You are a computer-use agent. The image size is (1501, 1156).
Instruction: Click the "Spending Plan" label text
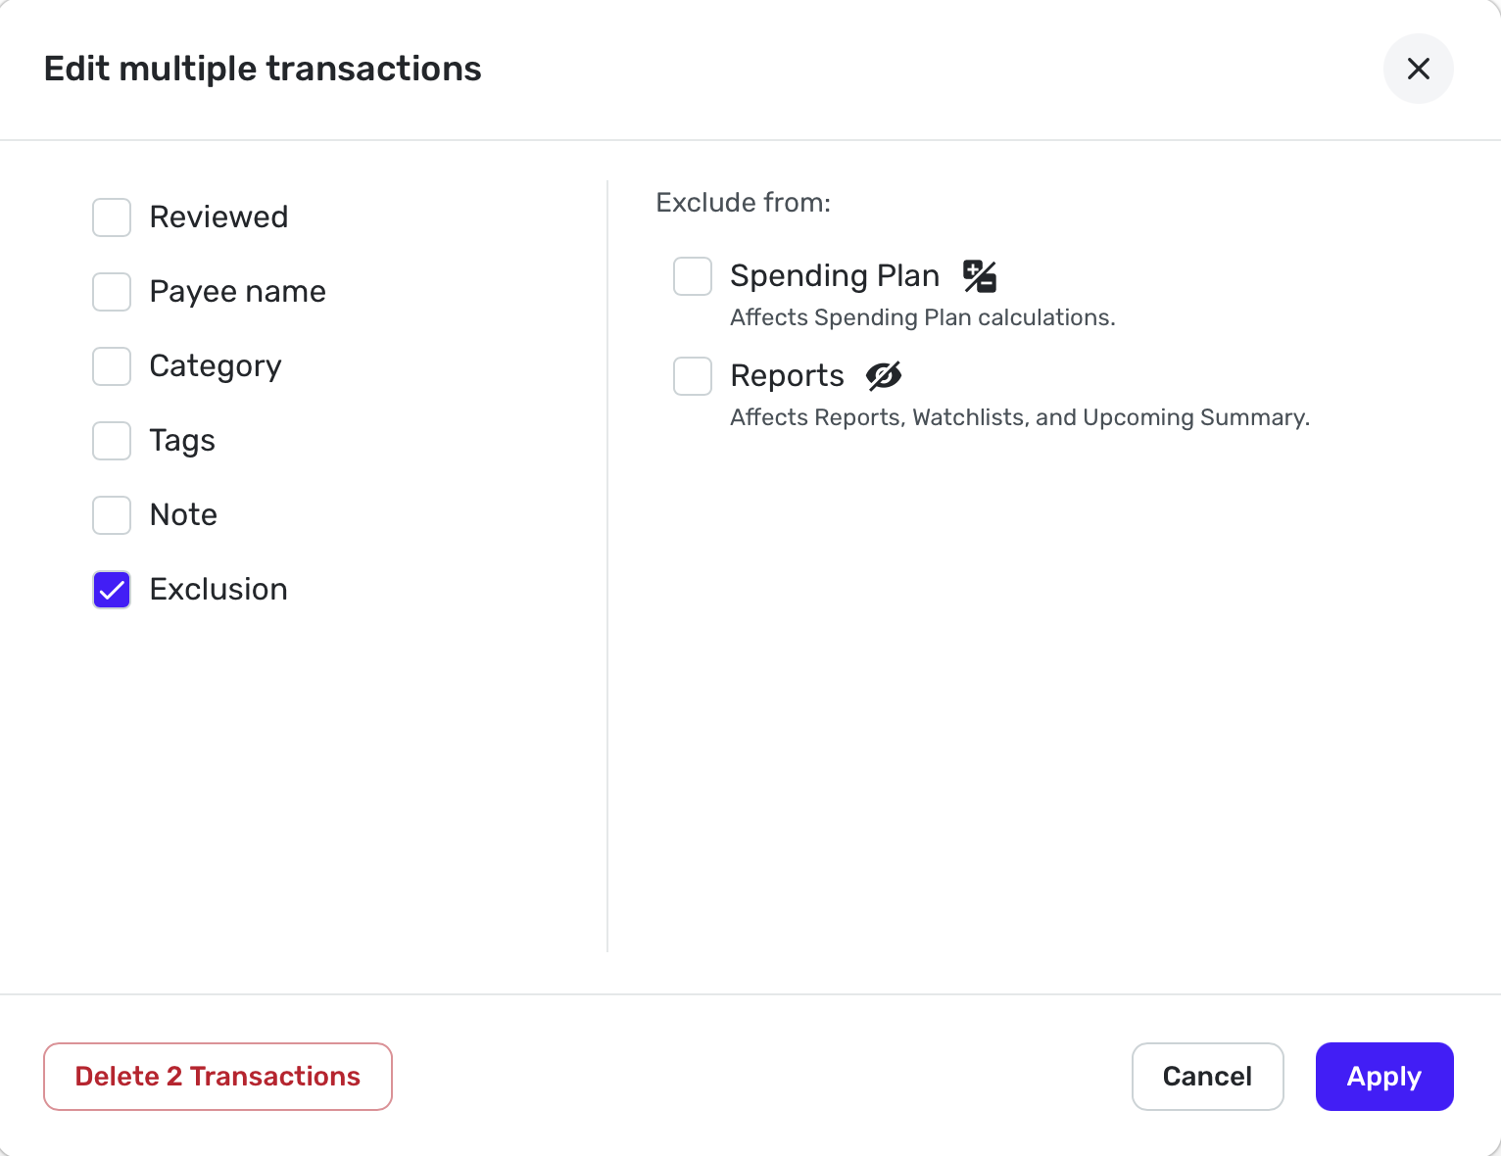click(835, 276)
